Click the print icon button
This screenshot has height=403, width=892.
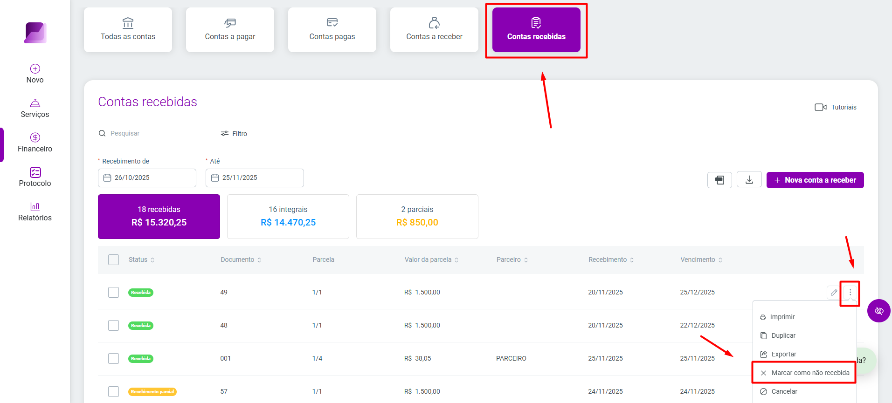[719, 180]
